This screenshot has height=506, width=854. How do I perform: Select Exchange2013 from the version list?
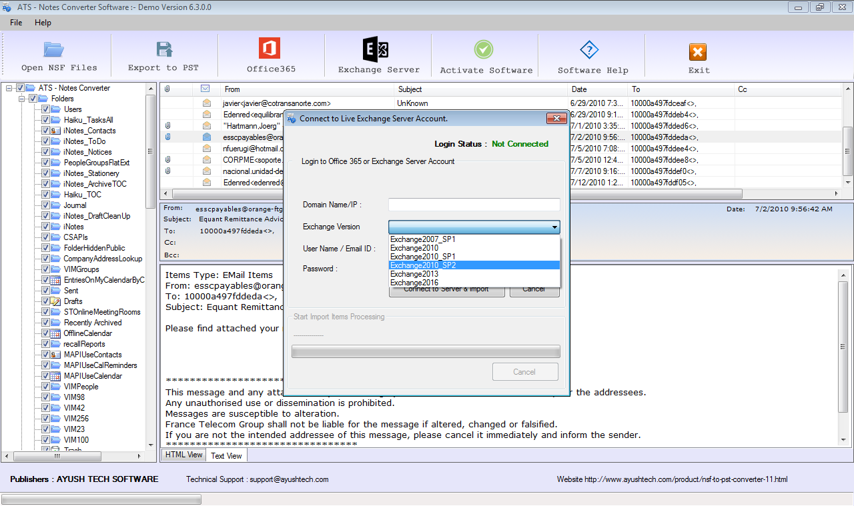tap(414, 274)
